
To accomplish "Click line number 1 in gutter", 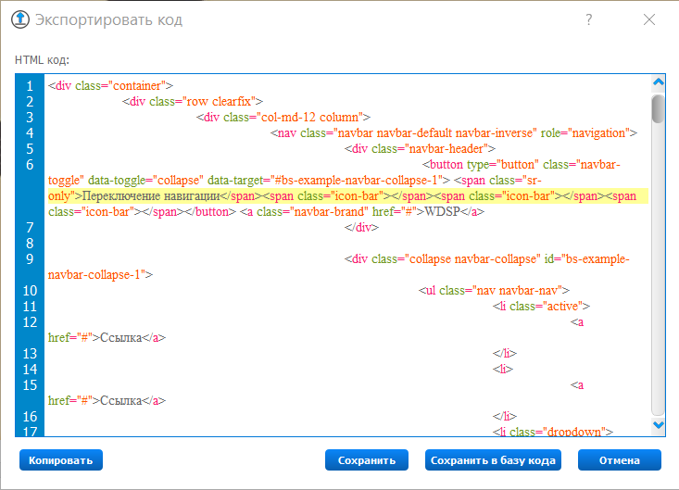I will click(30, 86).
